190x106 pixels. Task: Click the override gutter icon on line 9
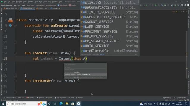click(x=11, y=26)
